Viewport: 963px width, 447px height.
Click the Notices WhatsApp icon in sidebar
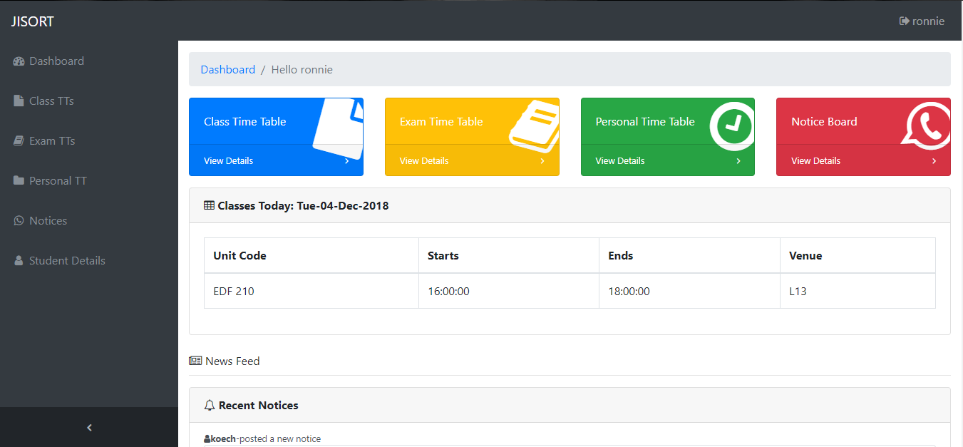pyautogui.click(x=19, y=221)
